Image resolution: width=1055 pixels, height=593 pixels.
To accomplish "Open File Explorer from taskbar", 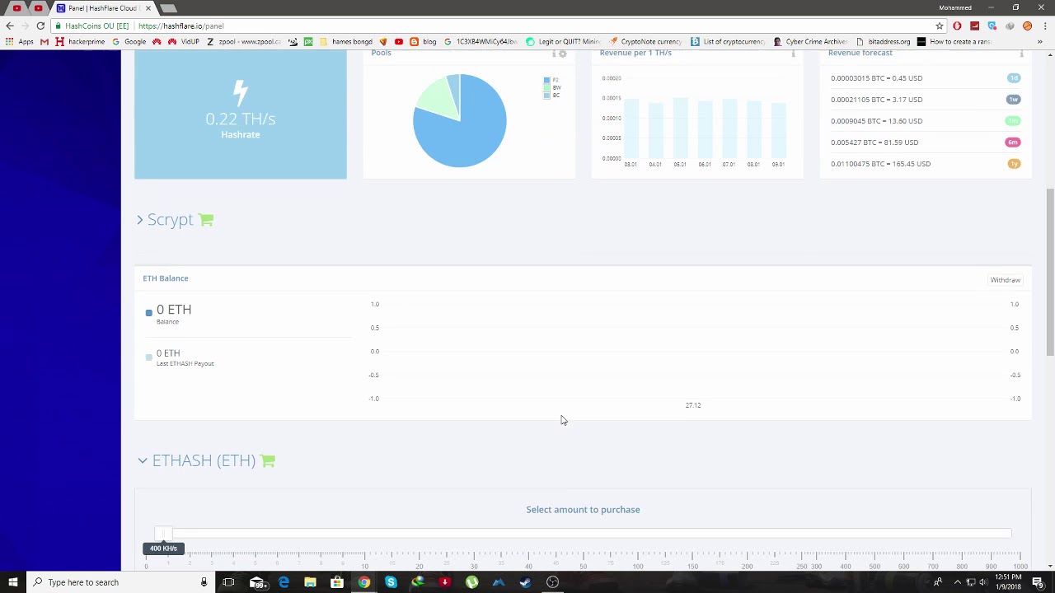I will coord(310,582).
